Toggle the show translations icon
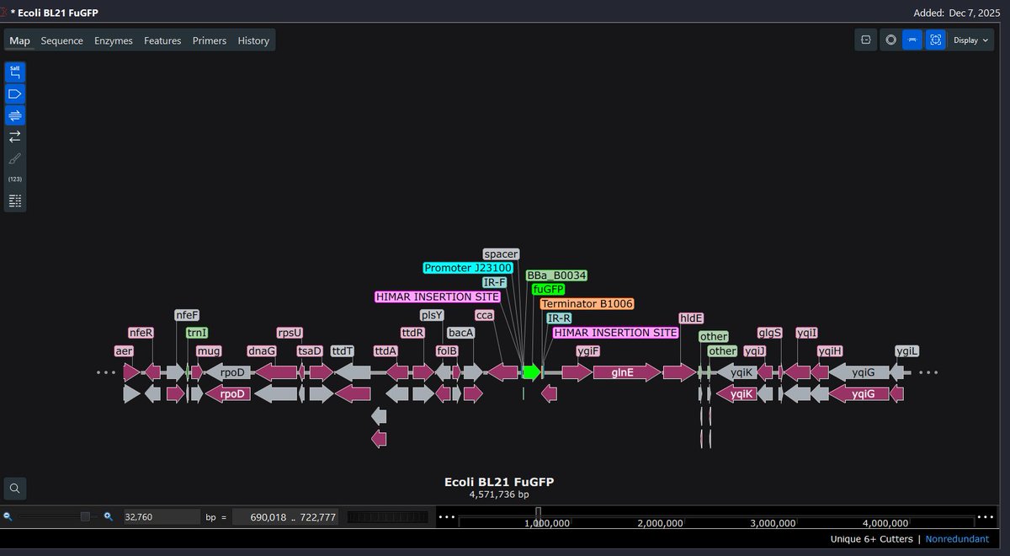1010x556 pixels. point(15,115)
